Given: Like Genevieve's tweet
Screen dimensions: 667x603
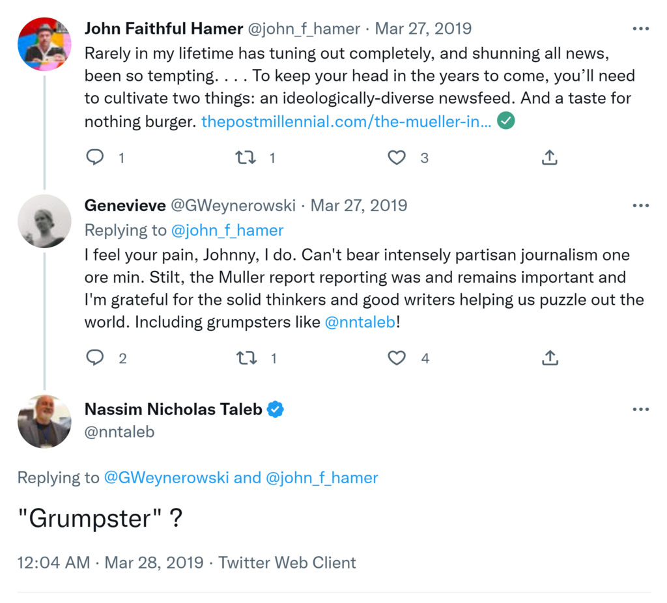Looking at the screenshot, I should pos(397,358).
